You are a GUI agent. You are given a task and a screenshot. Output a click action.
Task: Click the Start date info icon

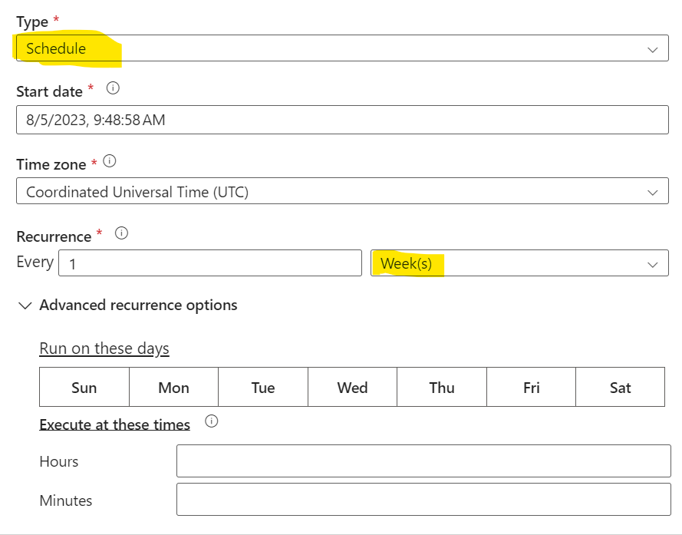[112, 88]
